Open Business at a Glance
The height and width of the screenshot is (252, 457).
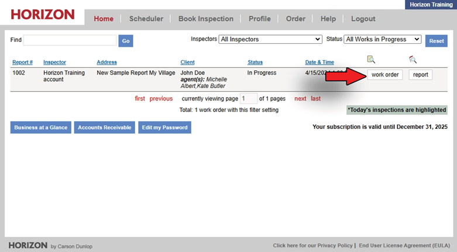[41, 127]
